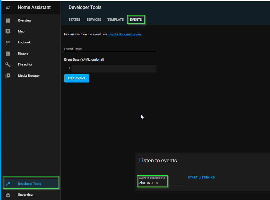Click the Overview dashboard icon
The image size is (270, 200).
8,21
